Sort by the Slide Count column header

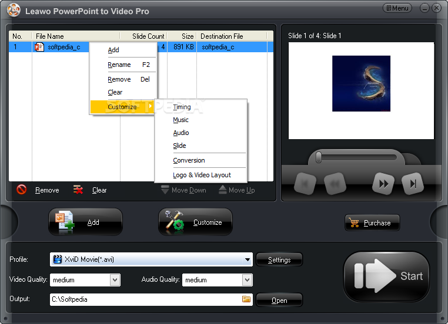(x=143, y=36)
